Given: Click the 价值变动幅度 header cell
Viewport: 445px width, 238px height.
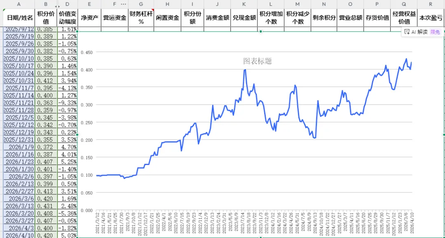Looking at the screenshot, I should tap(67, 18).
